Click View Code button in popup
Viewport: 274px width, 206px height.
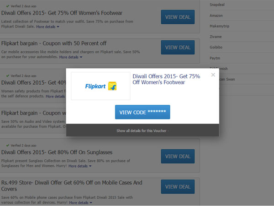[142, 112]
